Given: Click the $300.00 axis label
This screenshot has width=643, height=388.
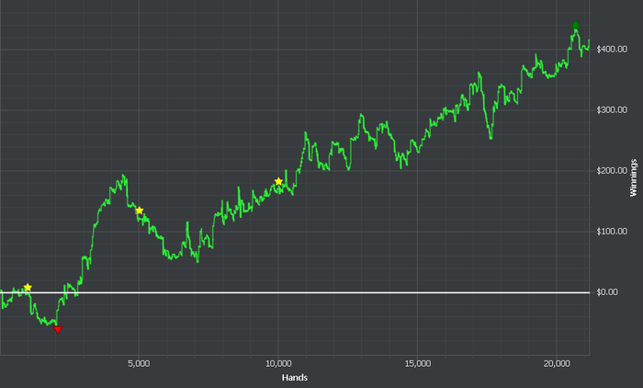Looking at the screenshot, I should (x=612, y=110).
